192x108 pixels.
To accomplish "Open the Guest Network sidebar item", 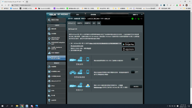I will point(56,34).
